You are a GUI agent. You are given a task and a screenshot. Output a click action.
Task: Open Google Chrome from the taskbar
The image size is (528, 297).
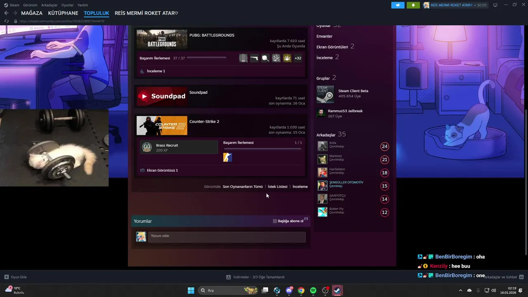[x=301, y=290]
